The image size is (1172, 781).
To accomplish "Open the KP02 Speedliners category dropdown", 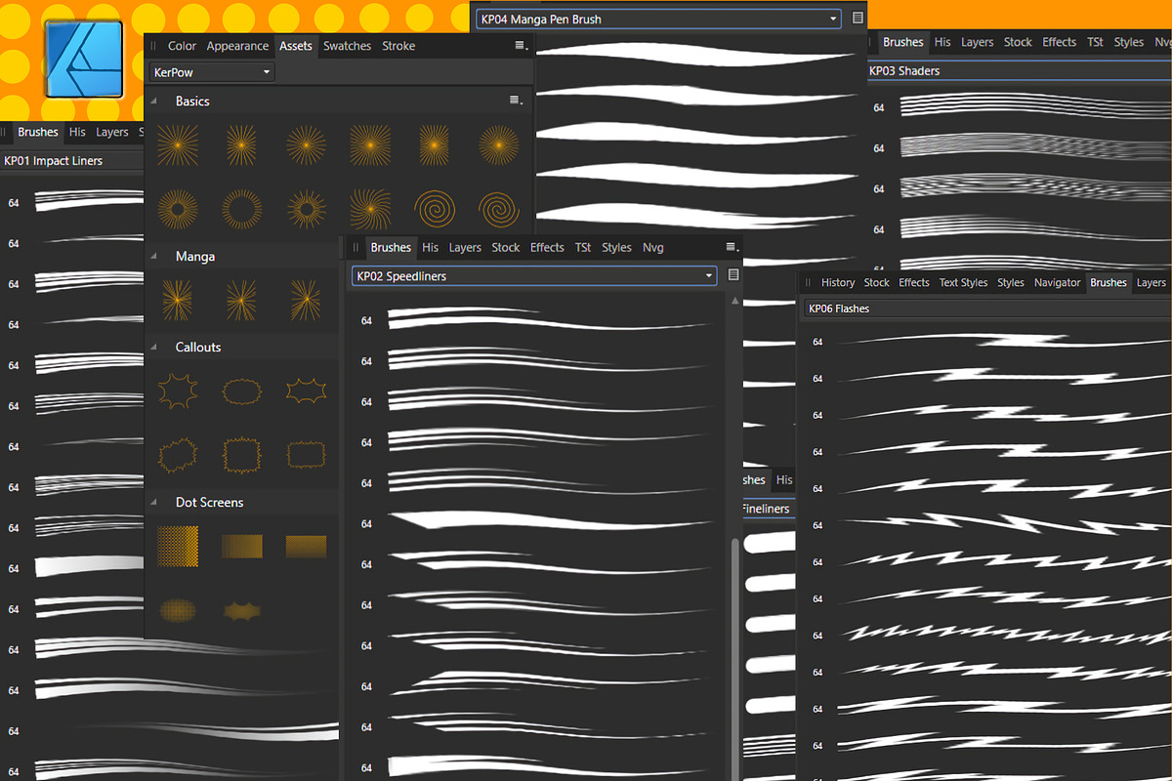I will pyautogui.click(x=534, y=276).
